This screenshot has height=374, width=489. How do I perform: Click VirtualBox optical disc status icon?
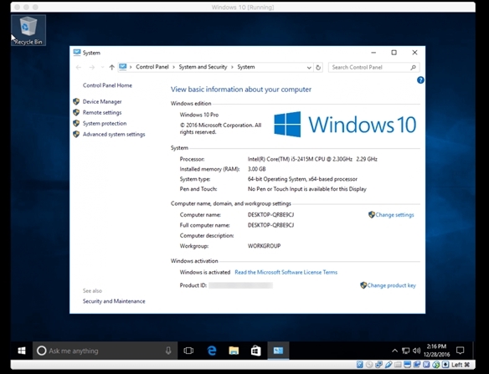pyautogui.click(x=369, y=364)
